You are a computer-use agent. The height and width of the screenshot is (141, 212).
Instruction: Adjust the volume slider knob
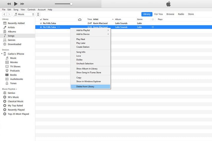71,4
